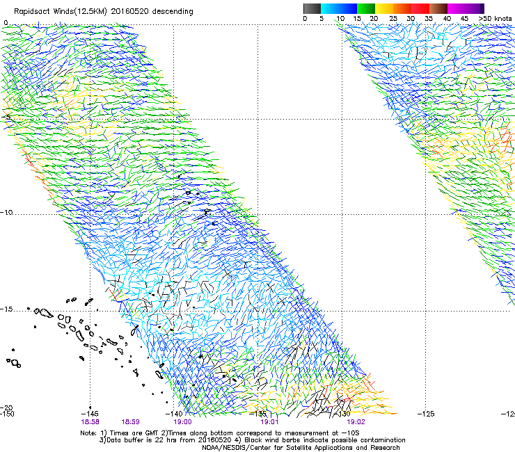Click the '0' legend scale label
This screenshot has height=452, width=515.
(x=305, y=18)
